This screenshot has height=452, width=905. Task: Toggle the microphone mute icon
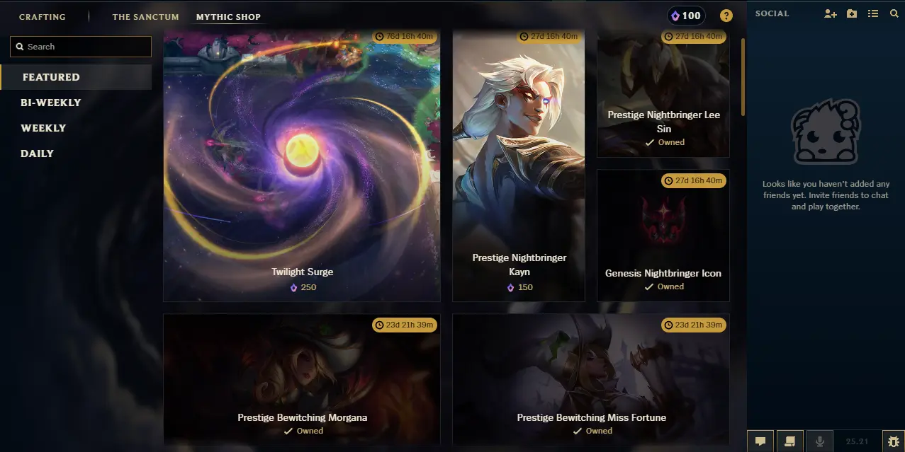coord(820,441)
